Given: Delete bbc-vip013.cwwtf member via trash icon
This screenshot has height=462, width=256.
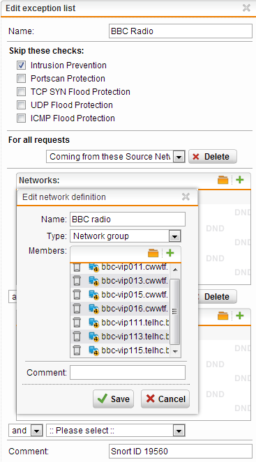Looking at the screenshot, I should 77,281.
